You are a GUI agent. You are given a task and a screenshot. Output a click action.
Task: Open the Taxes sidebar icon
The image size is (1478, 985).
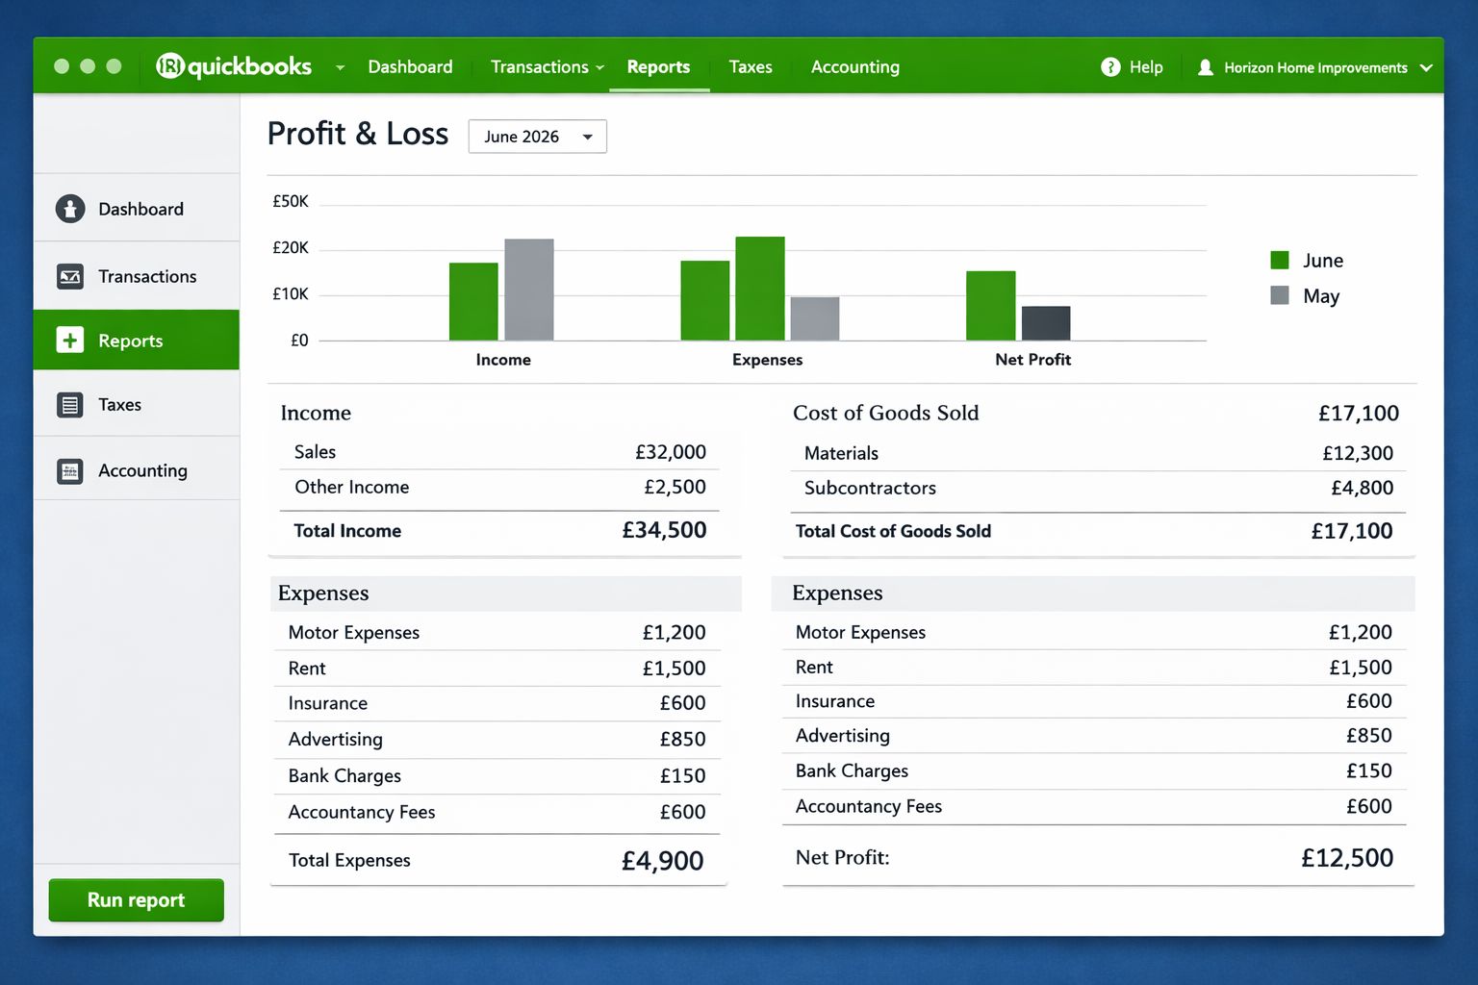(70, 405)
